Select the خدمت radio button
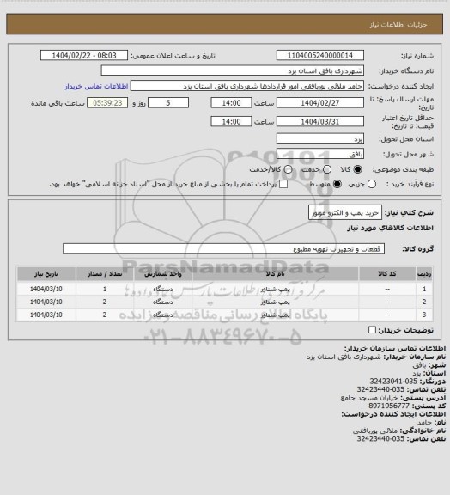 (327, 169)
